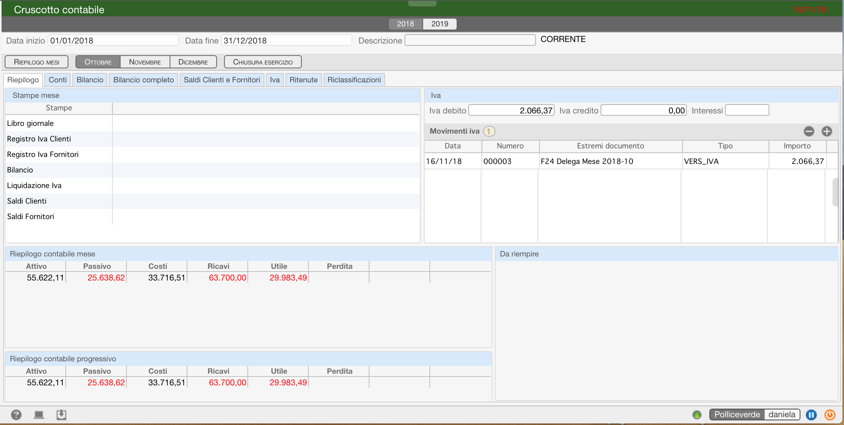The image size is (844, 425).
Task: Click the Importo column header
Action: 797,146
